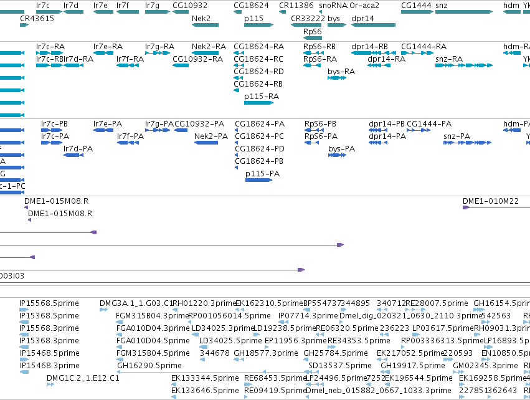Click the CR11386 gene label

(x=296, y=6)
